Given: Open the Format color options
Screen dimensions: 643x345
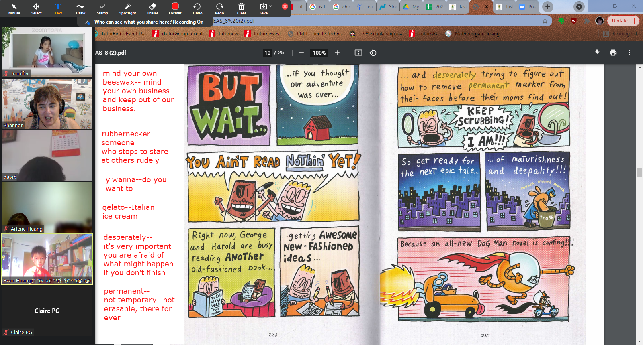Looking at the screenshot, I should (175, 9).
